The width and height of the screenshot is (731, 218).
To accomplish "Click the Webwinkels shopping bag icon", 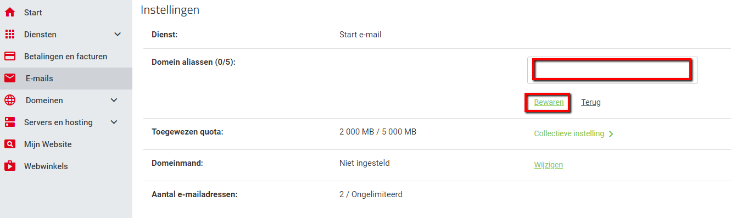I will click(x=9, y=165).
